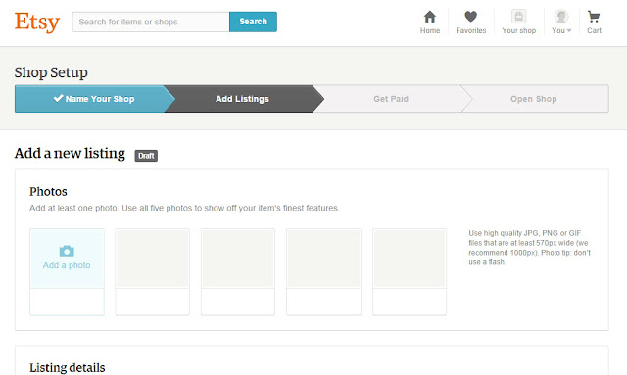627x375 pixels.
Task: Click the Add a photo text link
Action: pyautogui.click(x=67, y=265)
